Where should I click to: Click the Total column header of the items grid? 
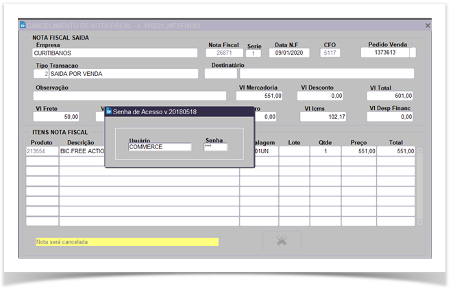tap(396, 142)
